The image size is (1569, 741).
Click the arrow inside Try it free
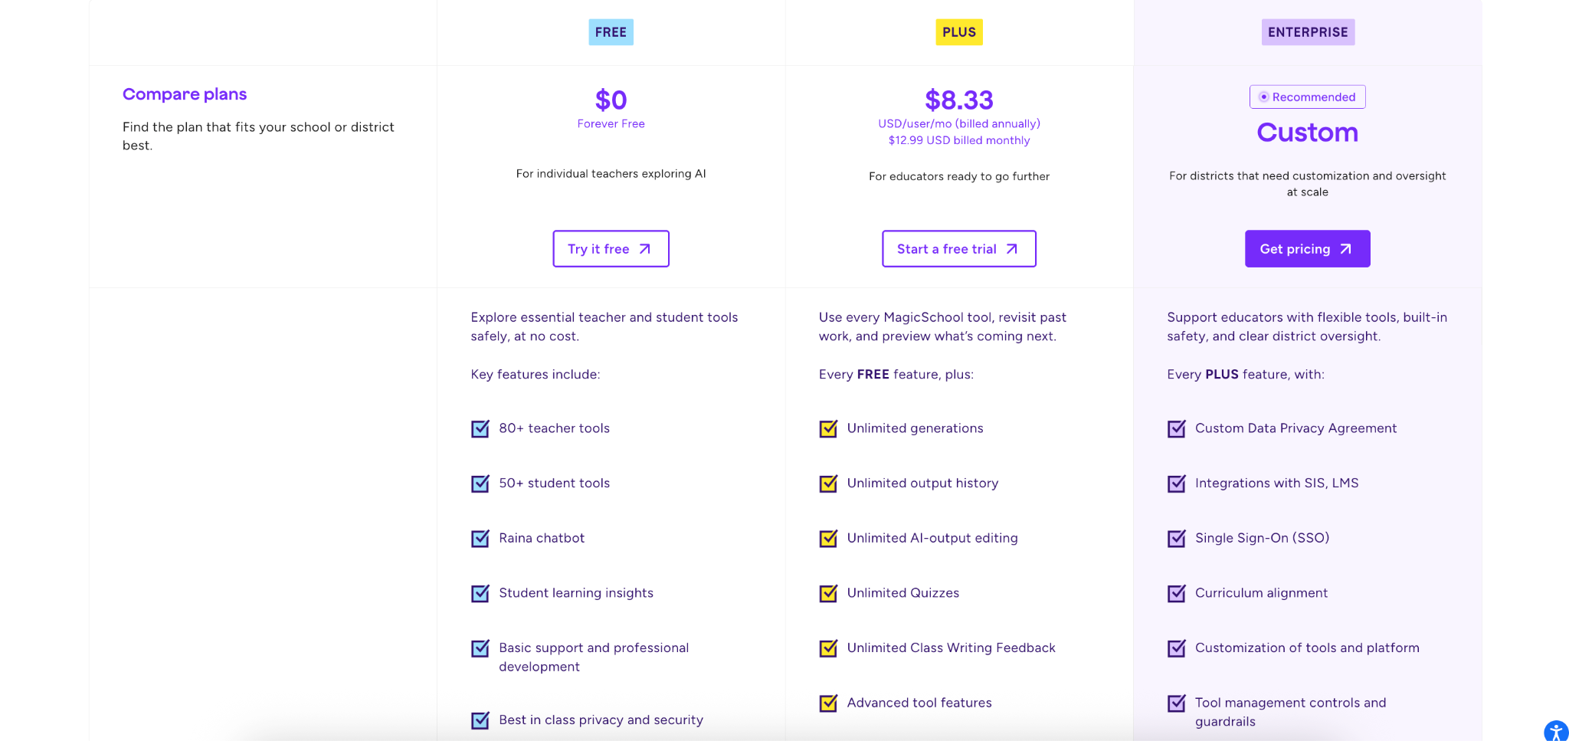(644, 248)
